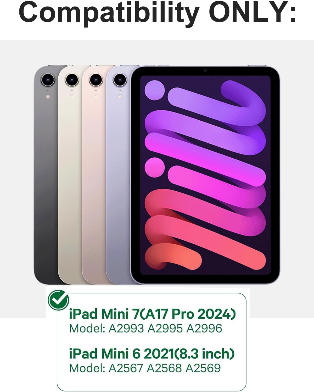
Task: Select the space gray iPad back
Action: [46, 175]
